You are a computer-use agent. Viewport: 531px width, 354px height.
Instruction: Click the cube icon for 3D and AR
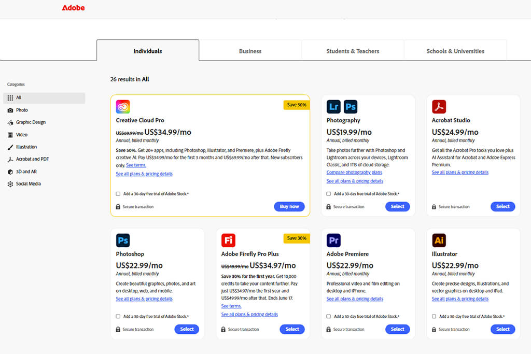[x=10, y=172]
